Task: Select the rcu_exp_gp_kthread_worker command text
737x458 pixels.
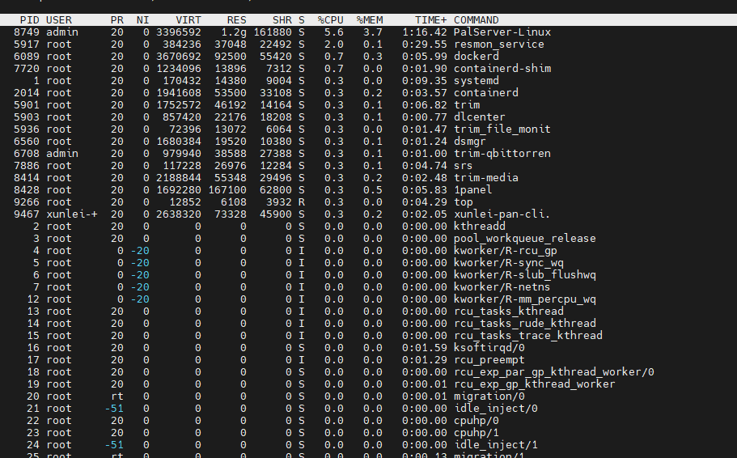Action: [535, 384]
